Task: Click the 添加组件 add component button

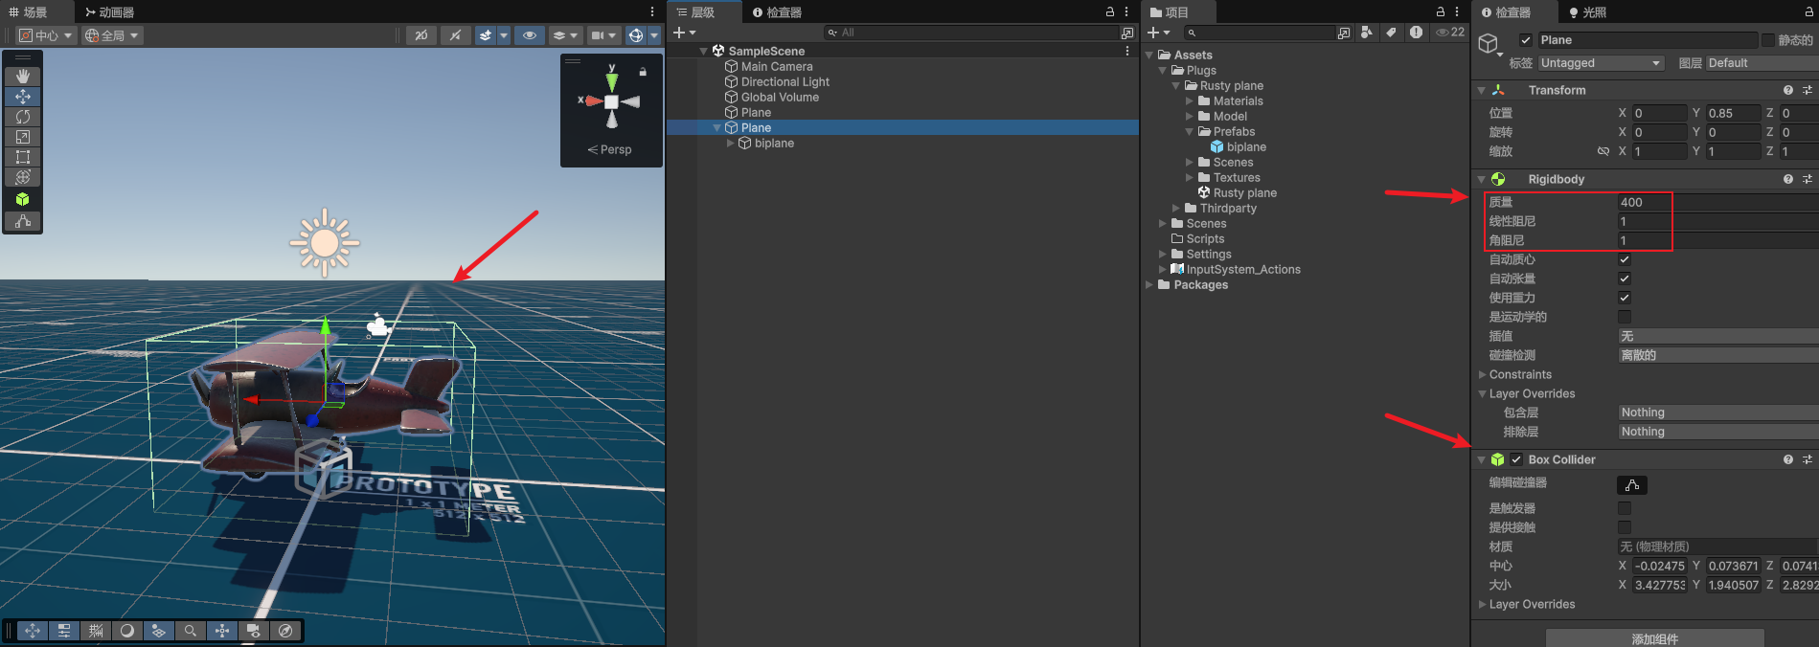Action: click(x=1654, y=638)
